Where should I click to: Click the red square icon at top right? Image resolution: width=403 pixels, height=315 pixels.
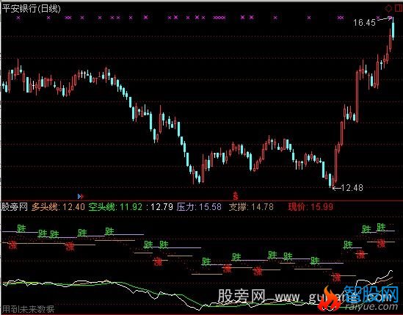(x=398, y=9)
